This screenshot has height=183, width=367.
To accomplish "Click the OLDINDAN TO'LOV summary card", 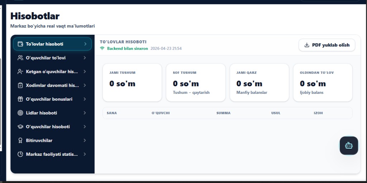I will (x=323, y=83).
